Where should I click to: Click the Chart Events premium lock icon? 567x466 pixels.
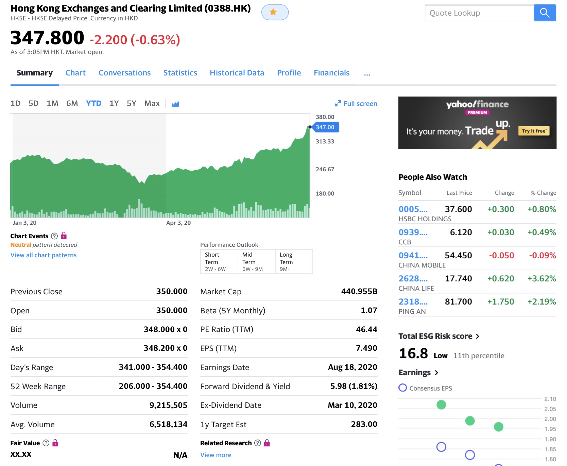point(64,236)
